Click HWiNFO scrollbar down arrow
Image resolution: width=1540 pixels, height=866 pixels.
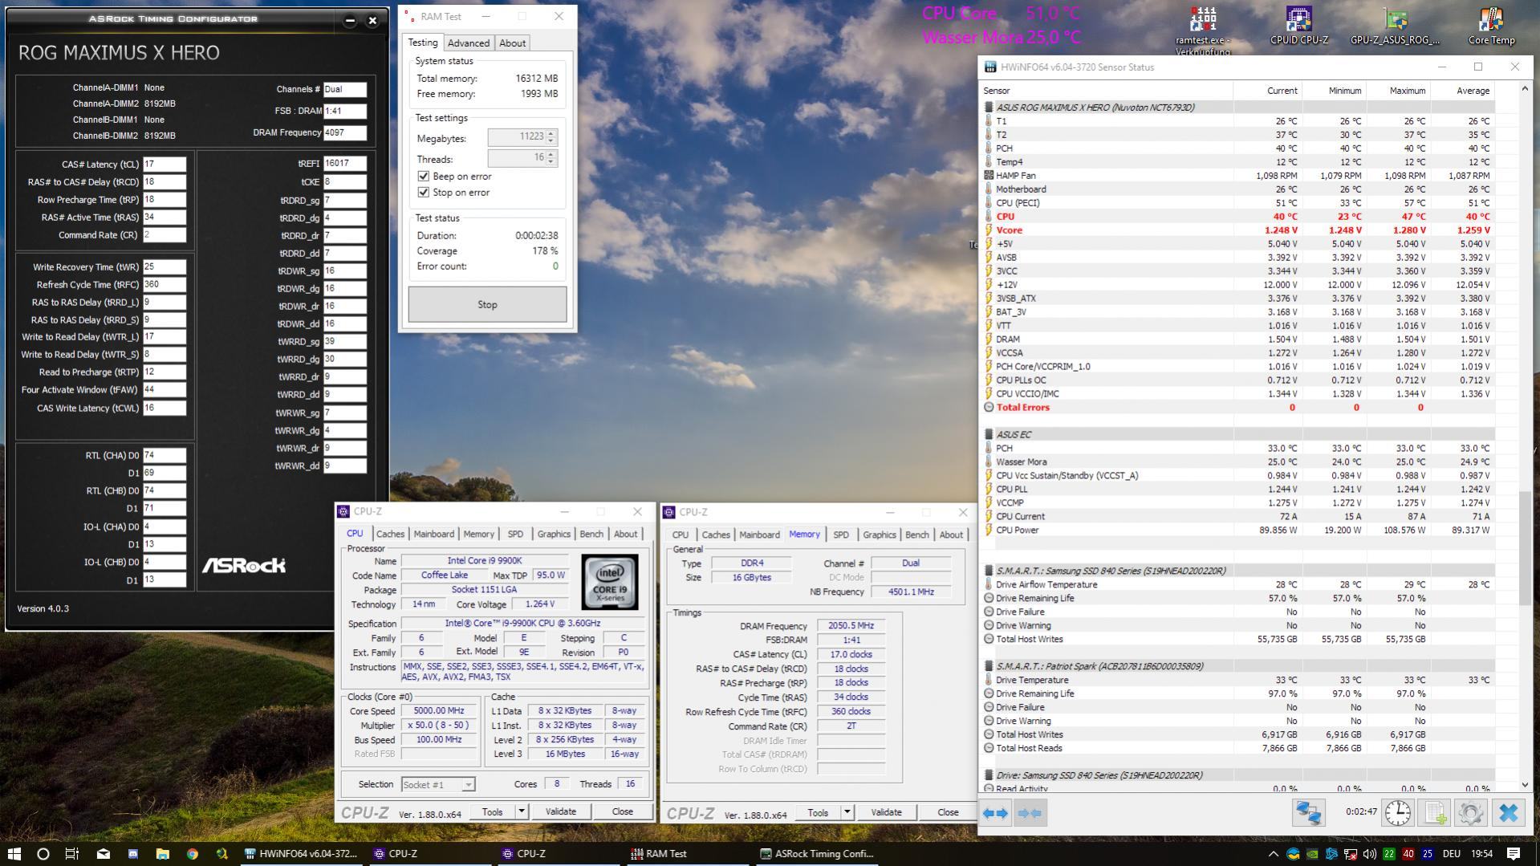1525,784
